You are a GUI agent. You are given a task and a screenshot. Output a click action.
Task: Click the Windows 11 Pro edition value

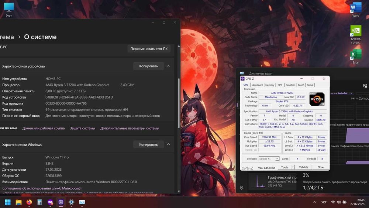click(x=57, y=157)
